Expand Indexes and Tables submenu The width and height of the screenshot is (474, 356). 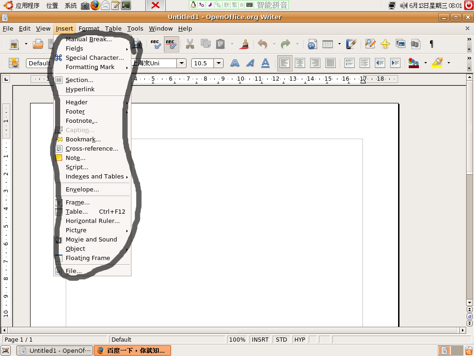pos(93,177)
